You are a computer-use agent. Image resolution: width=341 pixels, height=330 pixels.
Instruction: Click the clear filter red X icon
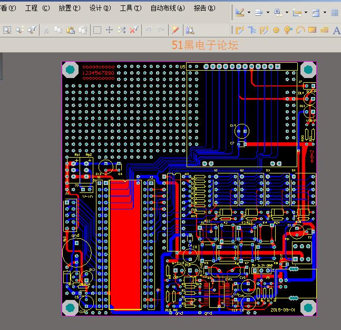[134, 30]
